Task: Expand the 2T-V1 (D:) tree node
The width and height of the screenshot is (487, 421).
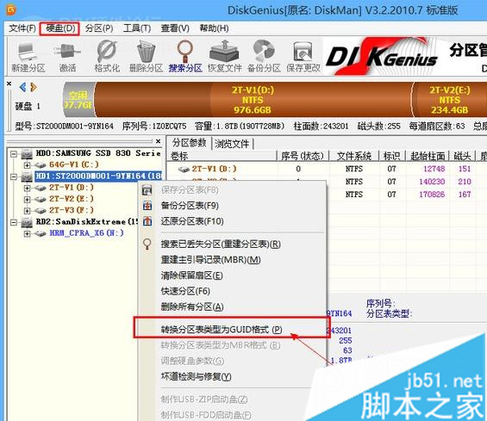Action: coord(28,188)
